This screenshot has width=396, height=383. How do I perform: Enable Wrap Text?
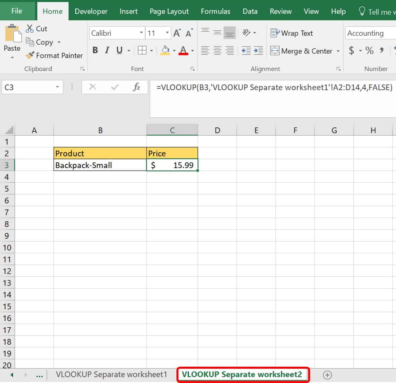coord(292,33)
